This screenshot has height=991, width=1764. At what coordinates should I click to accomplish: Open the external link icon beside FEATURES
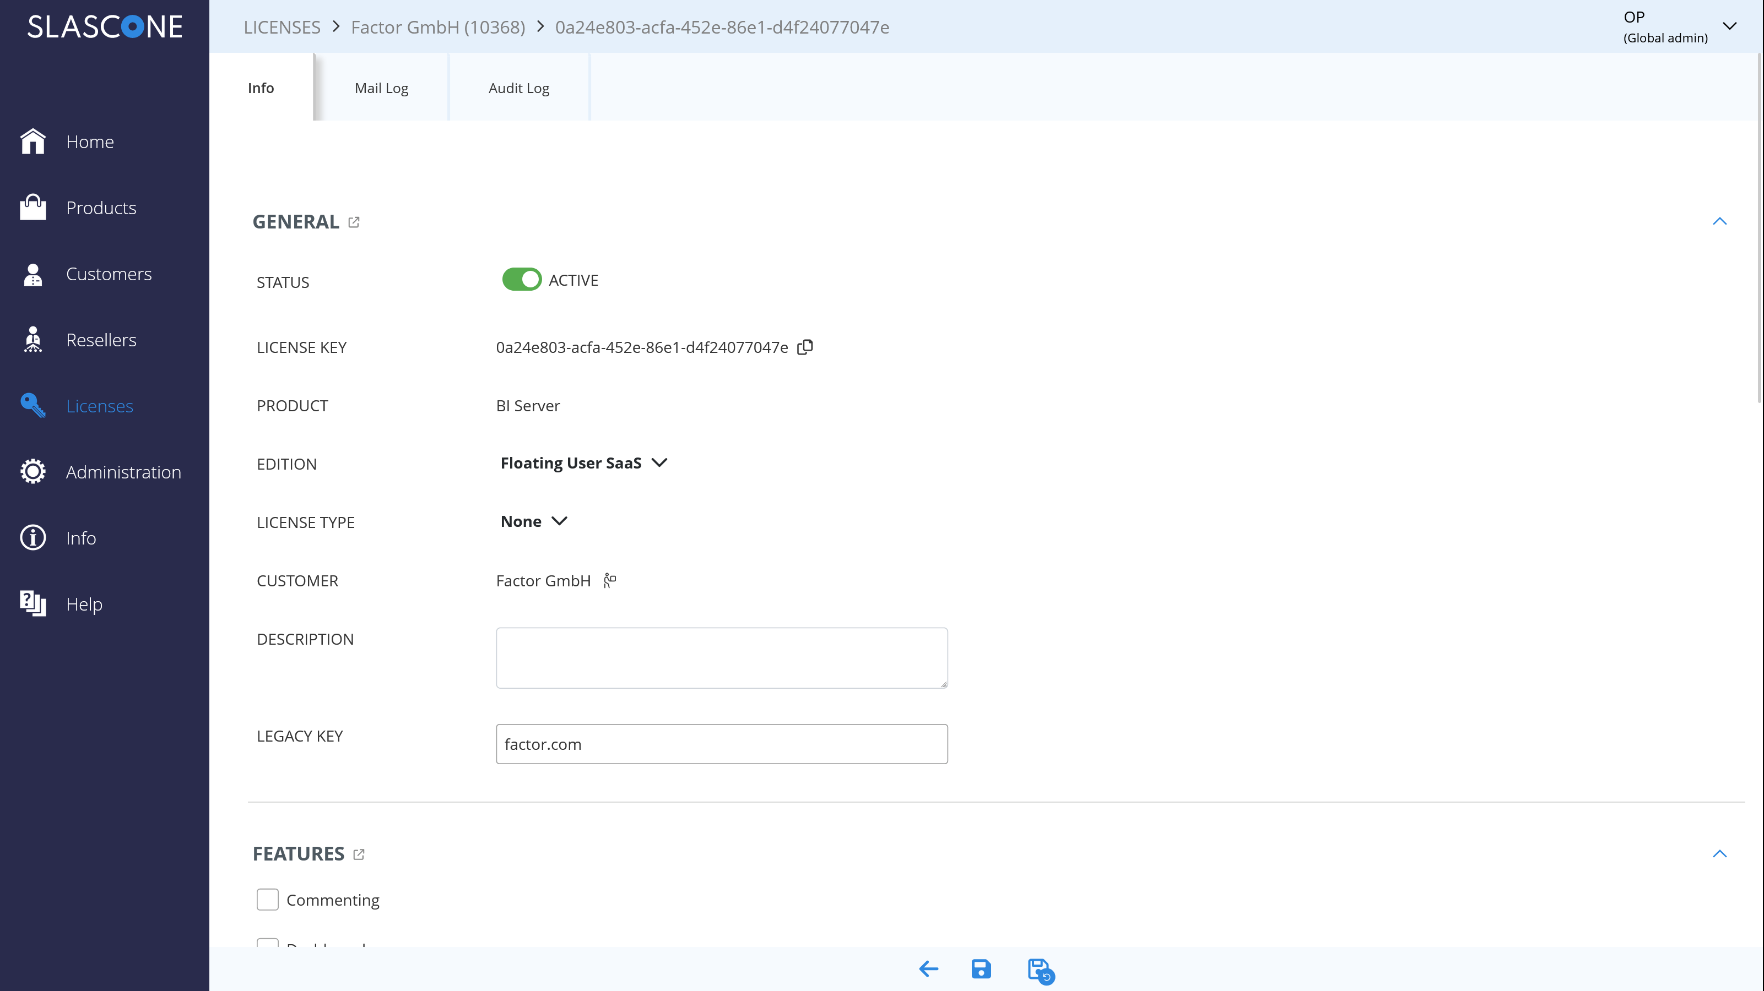[x=359, y=854]
